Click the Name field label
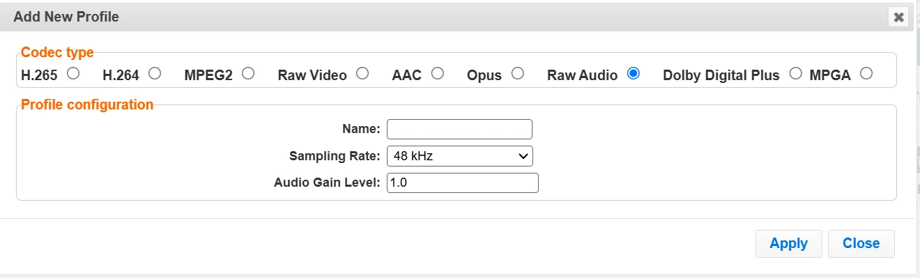The width and height of the screenshot is (920, 278). [x=361, y=129]
